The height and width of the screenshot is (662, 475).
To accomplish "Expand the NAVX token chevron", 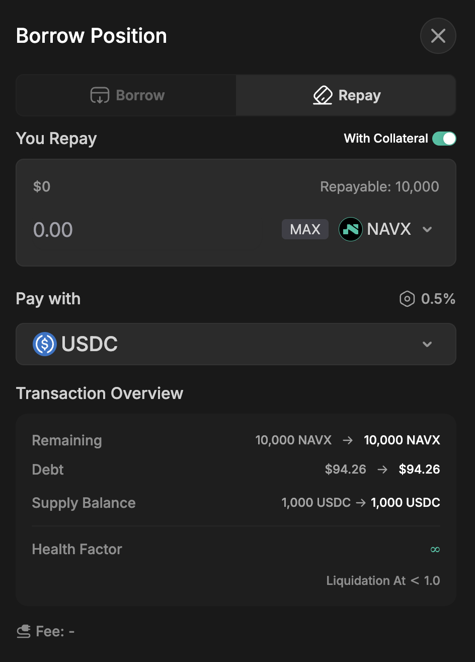I will pos(427,229).
